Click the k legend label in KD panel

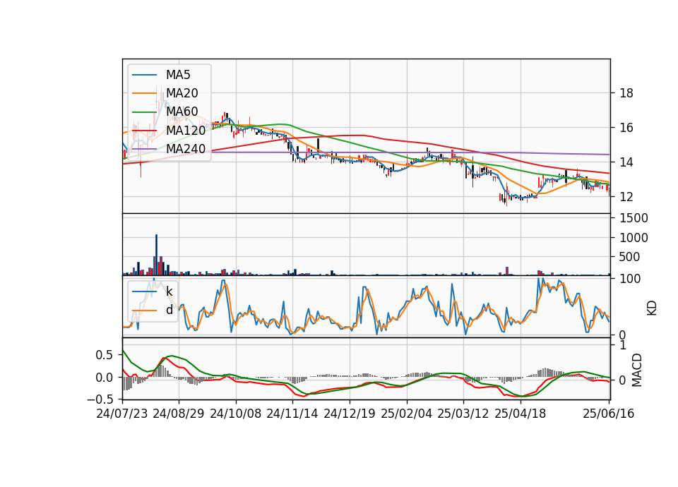tap(169, 291)
